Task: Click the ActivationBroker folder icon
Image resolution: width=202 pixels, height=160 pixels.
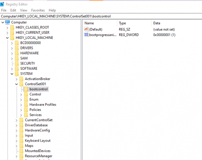Action: pos(22,79)
